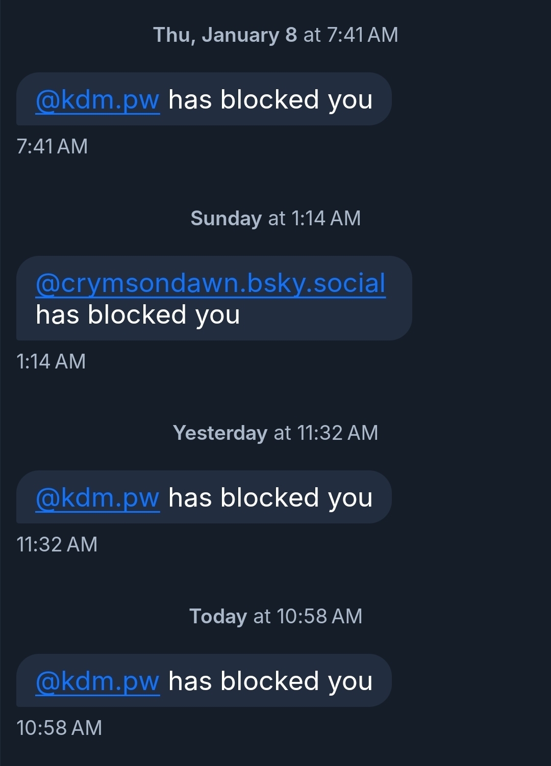Image resolution: width=551 pixels, height=766 pixels.
Task: Click the bold 'Today' day label
Action: tap(218, 616)
